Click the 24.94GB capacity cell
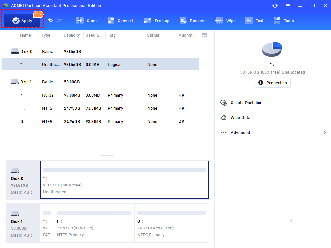The height and width of the screenshot is (248, 331). (72, 122)
